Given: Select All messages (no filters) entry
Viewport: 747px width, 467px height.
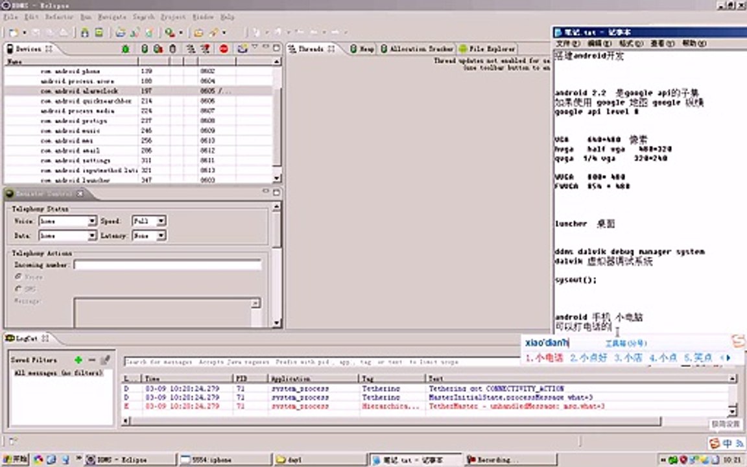Looking at the screenshot, I should point(58,373).
